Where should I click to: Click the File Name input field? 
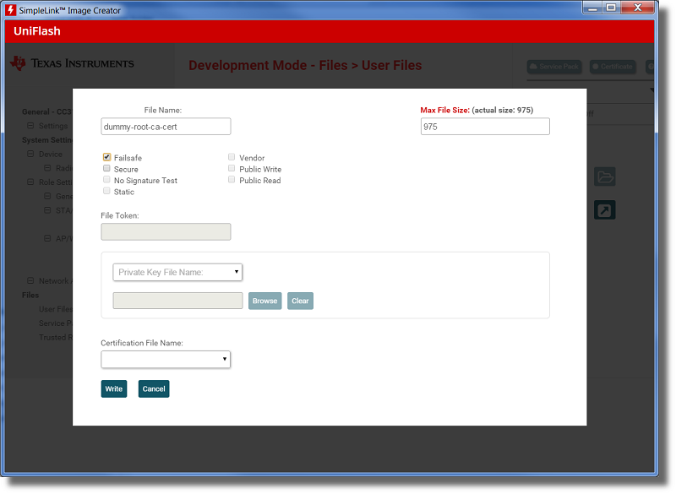(166, 126)
